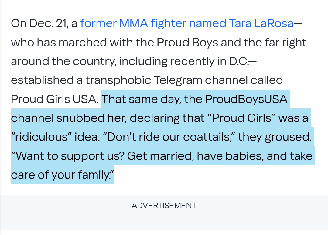Click the phrase "around the country"

(x=63, y=61)
